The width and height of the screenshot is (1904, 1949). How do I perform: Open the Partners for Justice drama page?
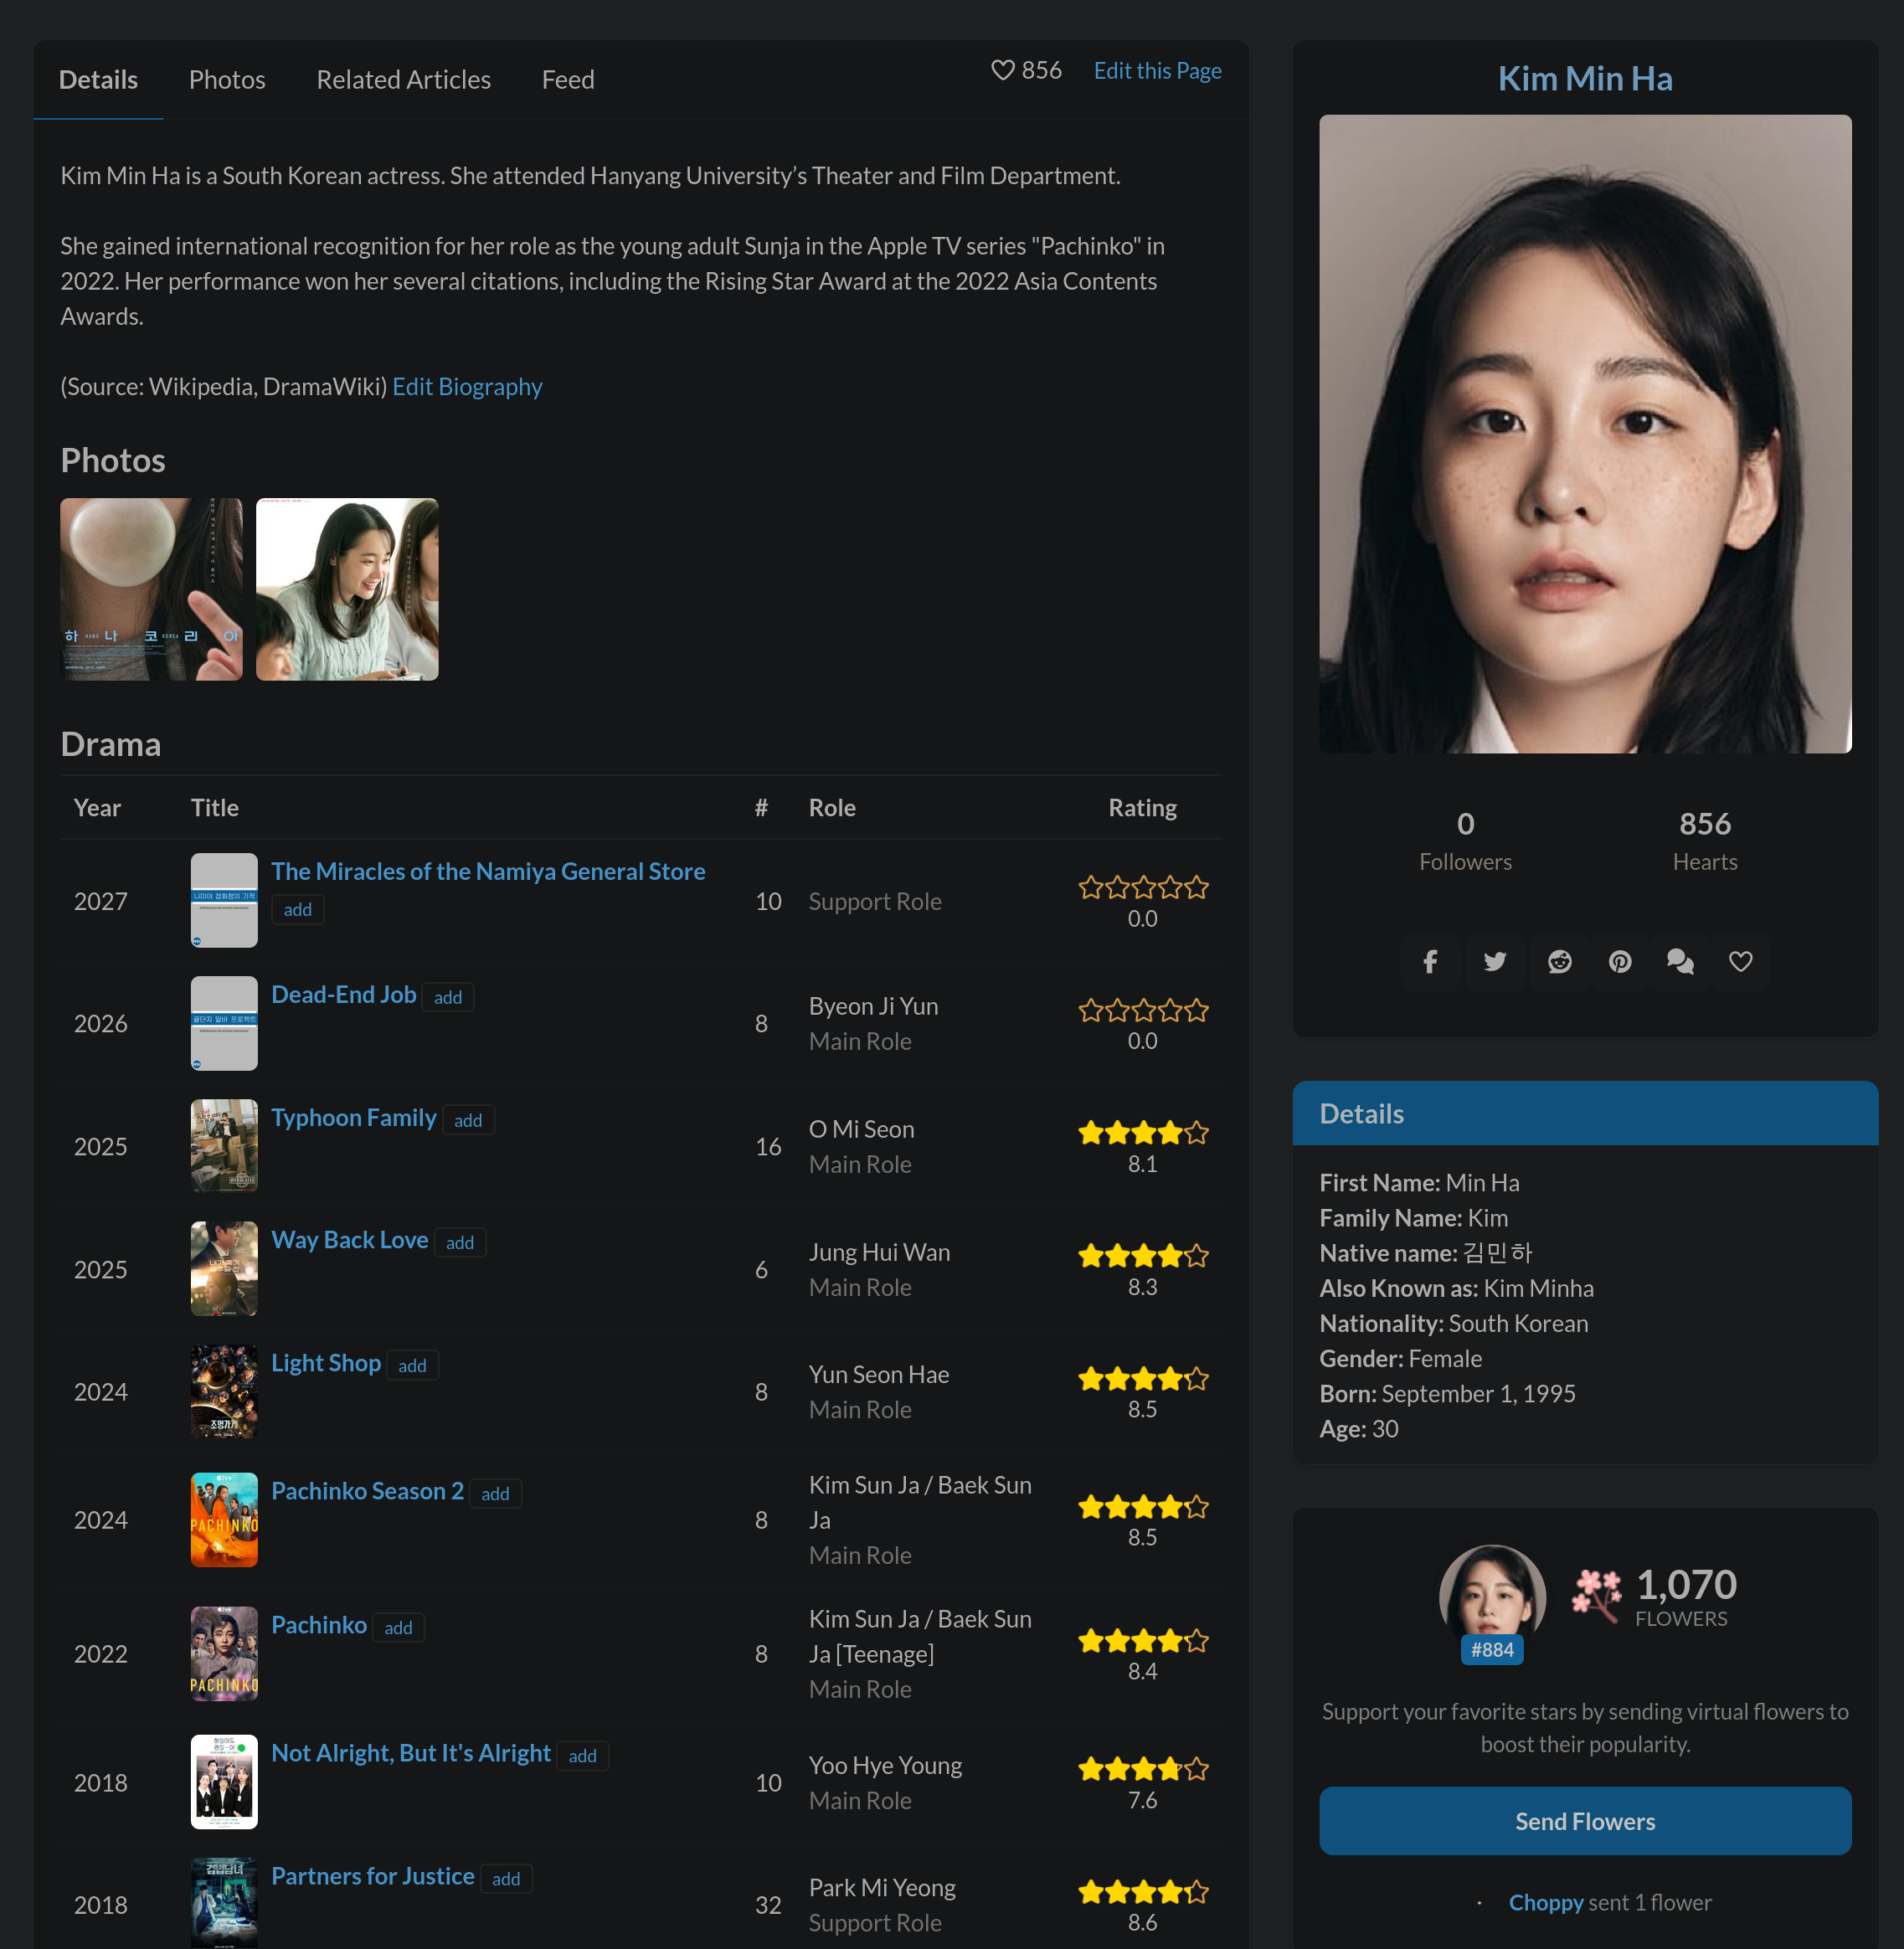tap(373, 1876)
